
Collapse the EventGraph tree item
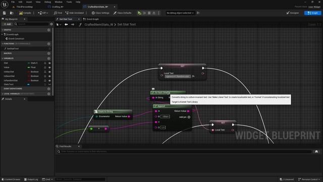point(2,34)
